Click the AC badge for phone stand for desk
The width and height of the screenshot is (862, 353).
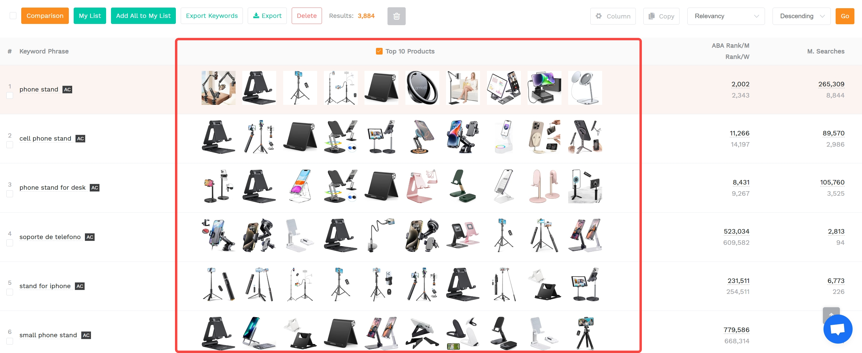point(95,188)
